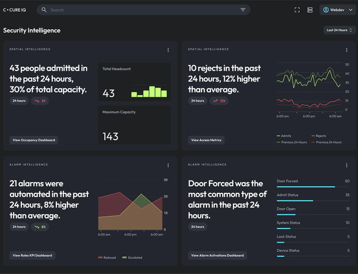The height and width of the screenshot is (274, 358).
Task: Open the Last 24 Hours range selector
Action: [339, 30]
